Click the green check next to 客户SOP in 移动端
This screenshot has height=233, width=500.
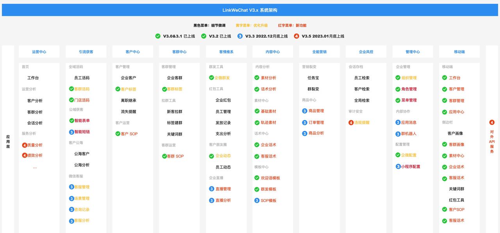444,209
